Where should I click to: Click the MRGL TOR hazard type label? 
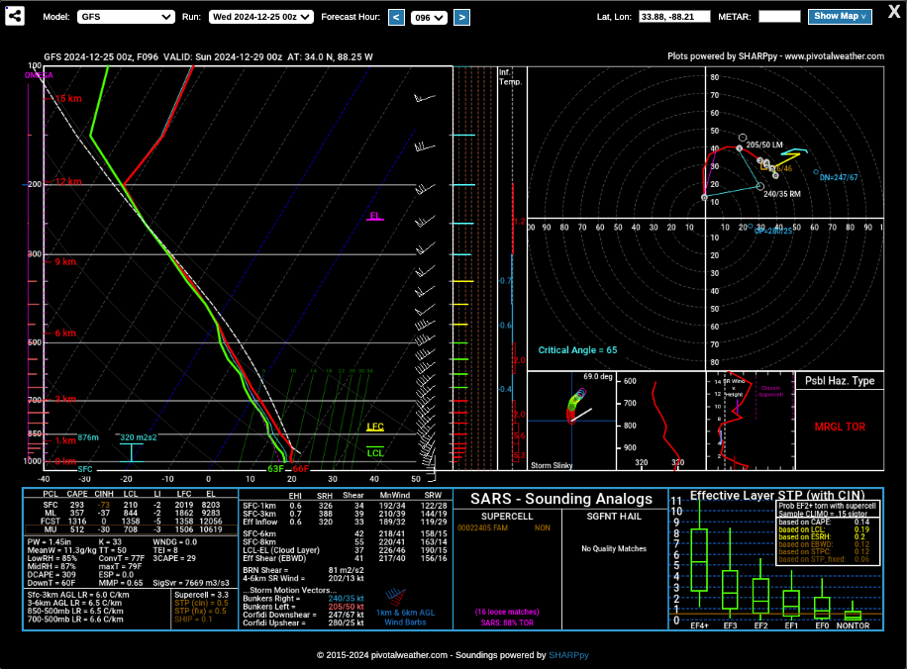pyautogui.click(x=840, y=427)
